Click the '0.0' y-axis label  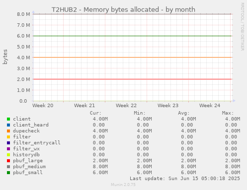pos(23,101)
